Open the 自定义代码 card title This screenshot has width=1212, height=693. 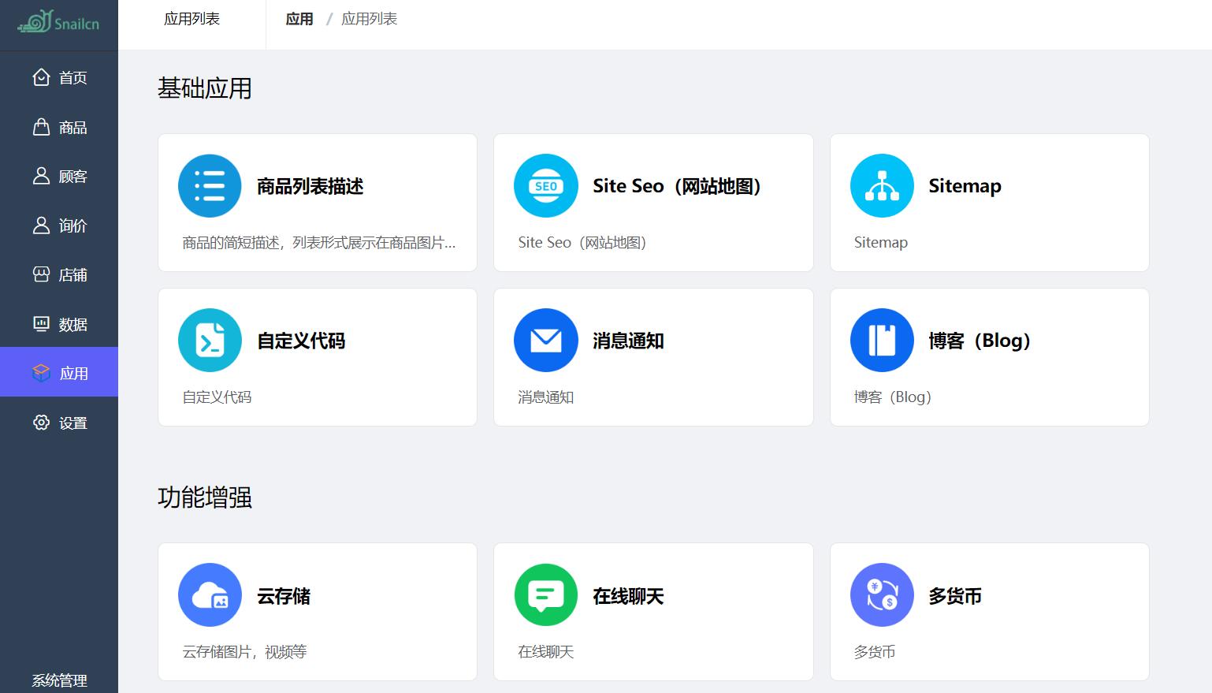point(301,341)
